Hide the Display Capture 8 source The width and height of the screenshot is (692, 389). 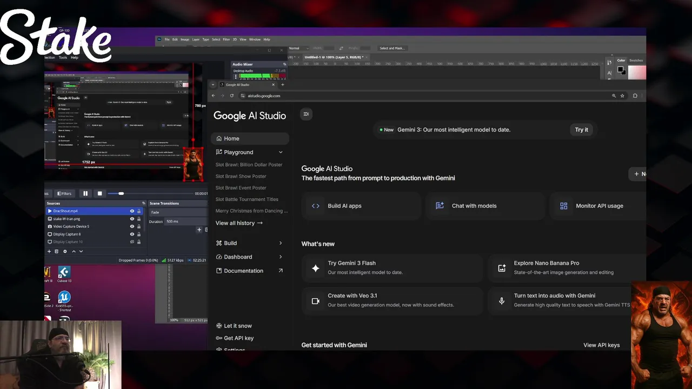[132, 234]
